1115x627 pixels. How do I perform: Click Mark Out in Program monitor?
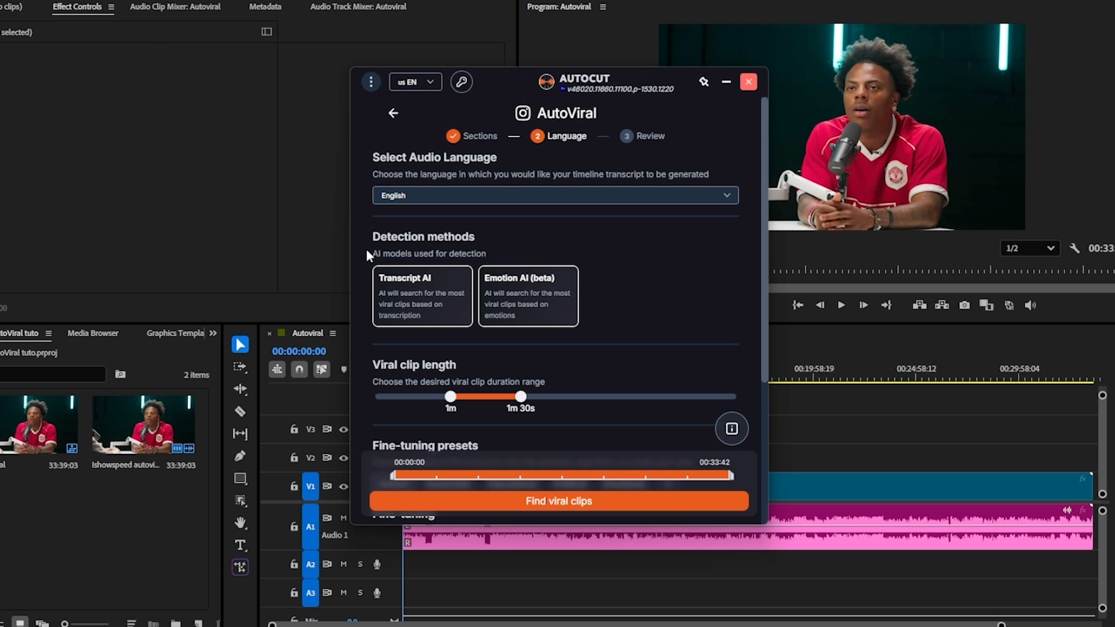click(x=886, y=305)
